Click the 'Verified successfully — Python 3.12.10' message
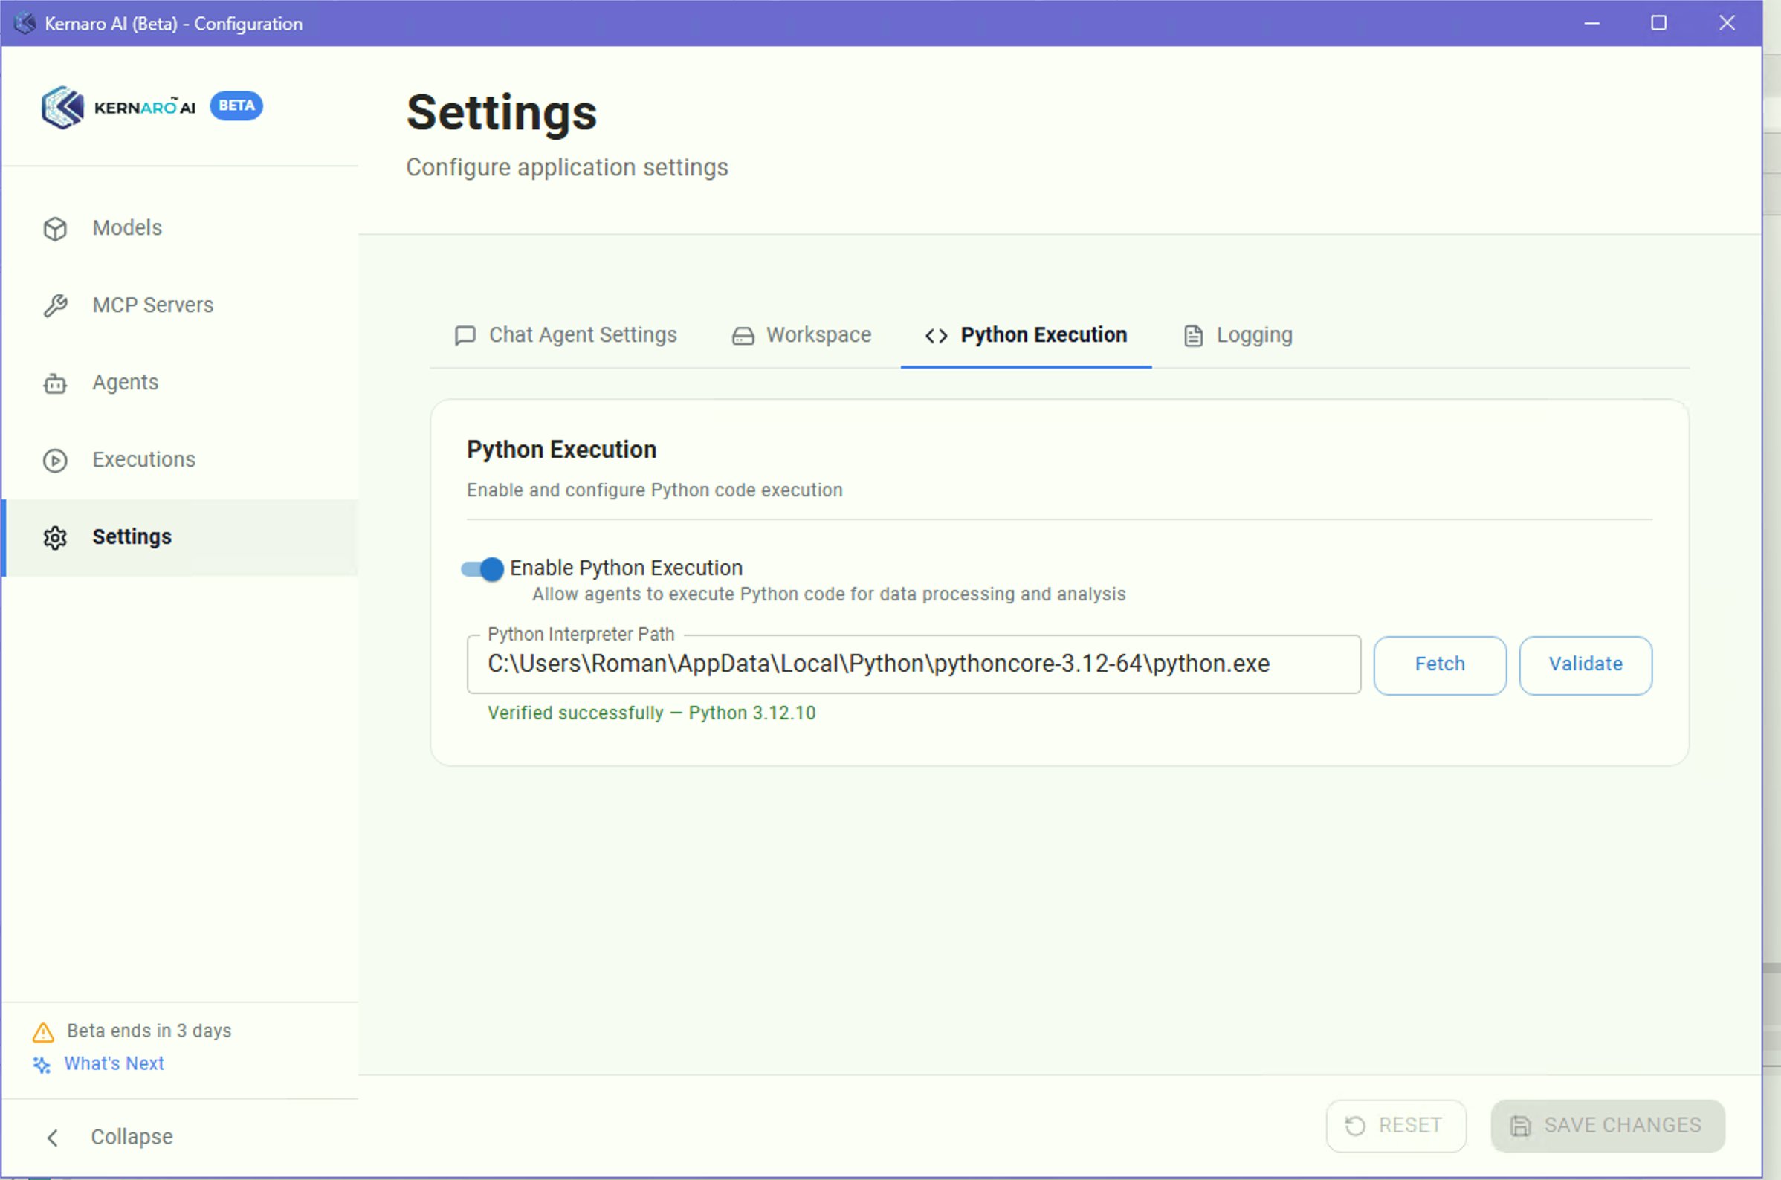This screenshot has width=1781, height=1180. [652, 713]
